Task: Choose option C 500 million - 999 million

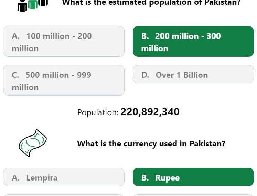Action: [64, 80]
